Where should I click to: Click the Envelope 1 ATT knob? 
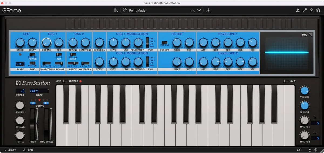(203, 42)
